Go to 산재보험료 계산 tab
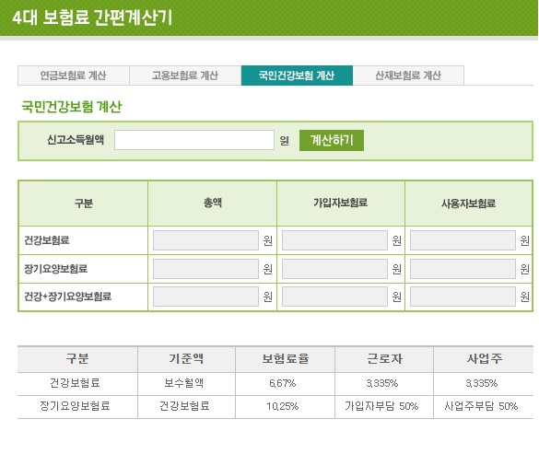The height and width of the screenshot is (454, 539). tap(408, 76)
